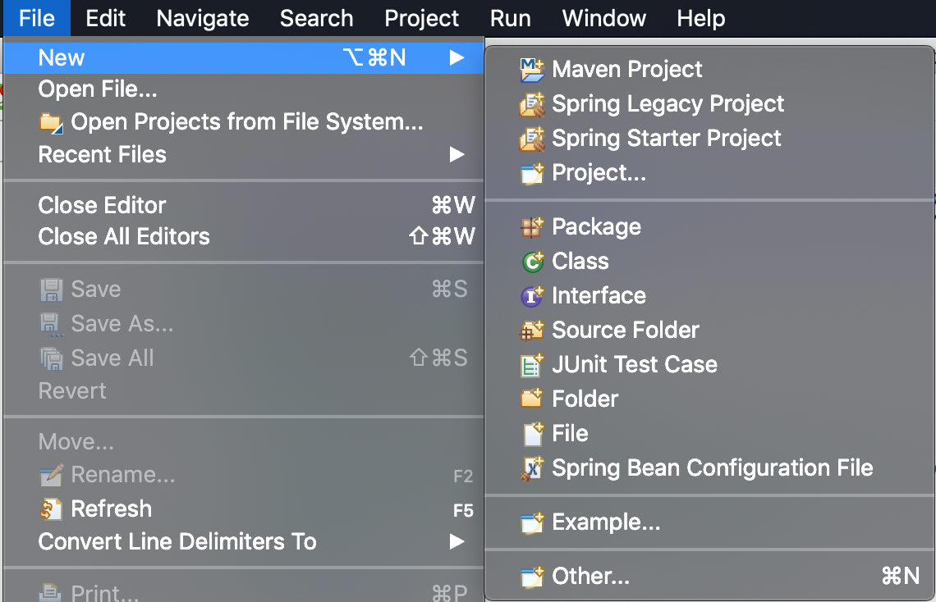Open the Search menu
The height and width of the screenshot is (602, 936).
point(316,19)
